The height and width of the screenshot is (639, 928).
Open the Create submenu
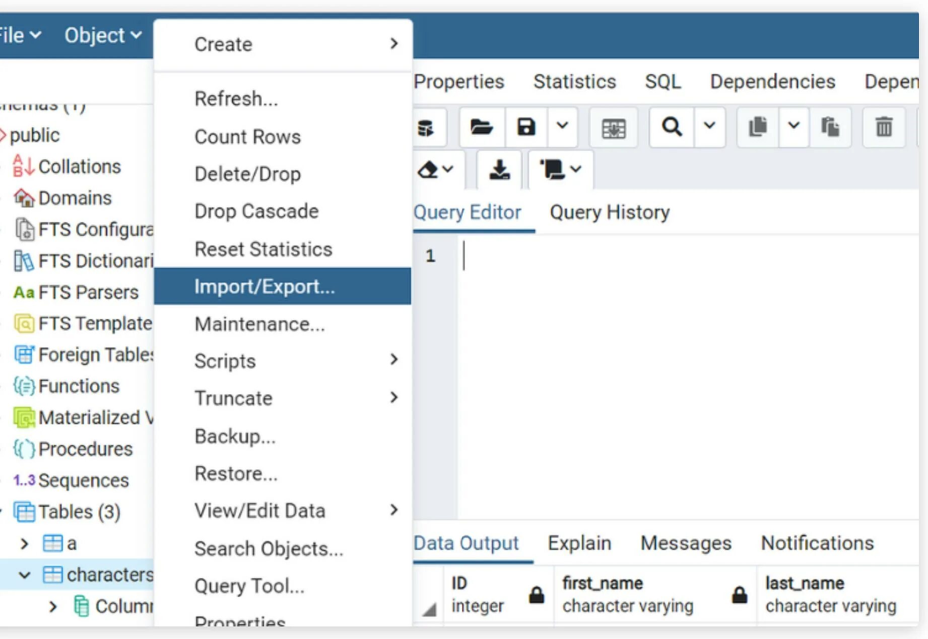pos(283,44)
